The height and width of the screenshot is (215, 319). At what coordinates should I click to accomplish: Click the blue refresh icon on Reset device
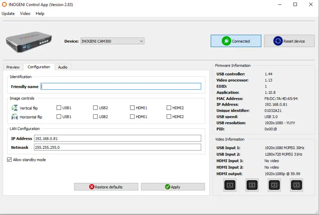pos(278,41)
